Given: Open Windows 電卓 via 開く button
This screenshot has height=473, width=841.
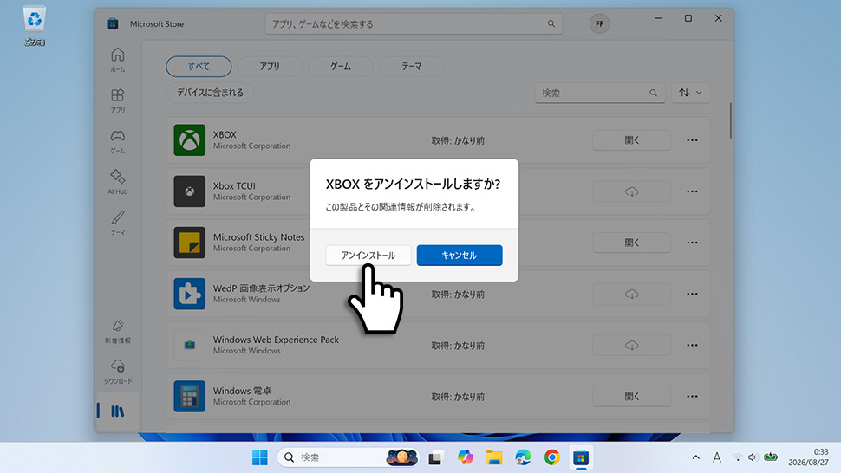Looking at the screenshot, I should [x=631, y=397].
